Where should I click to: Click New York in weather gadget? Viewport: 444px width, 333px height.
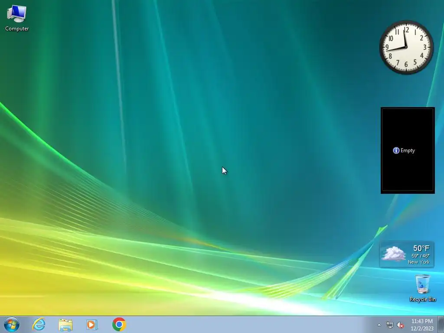[x=418, y=262]
